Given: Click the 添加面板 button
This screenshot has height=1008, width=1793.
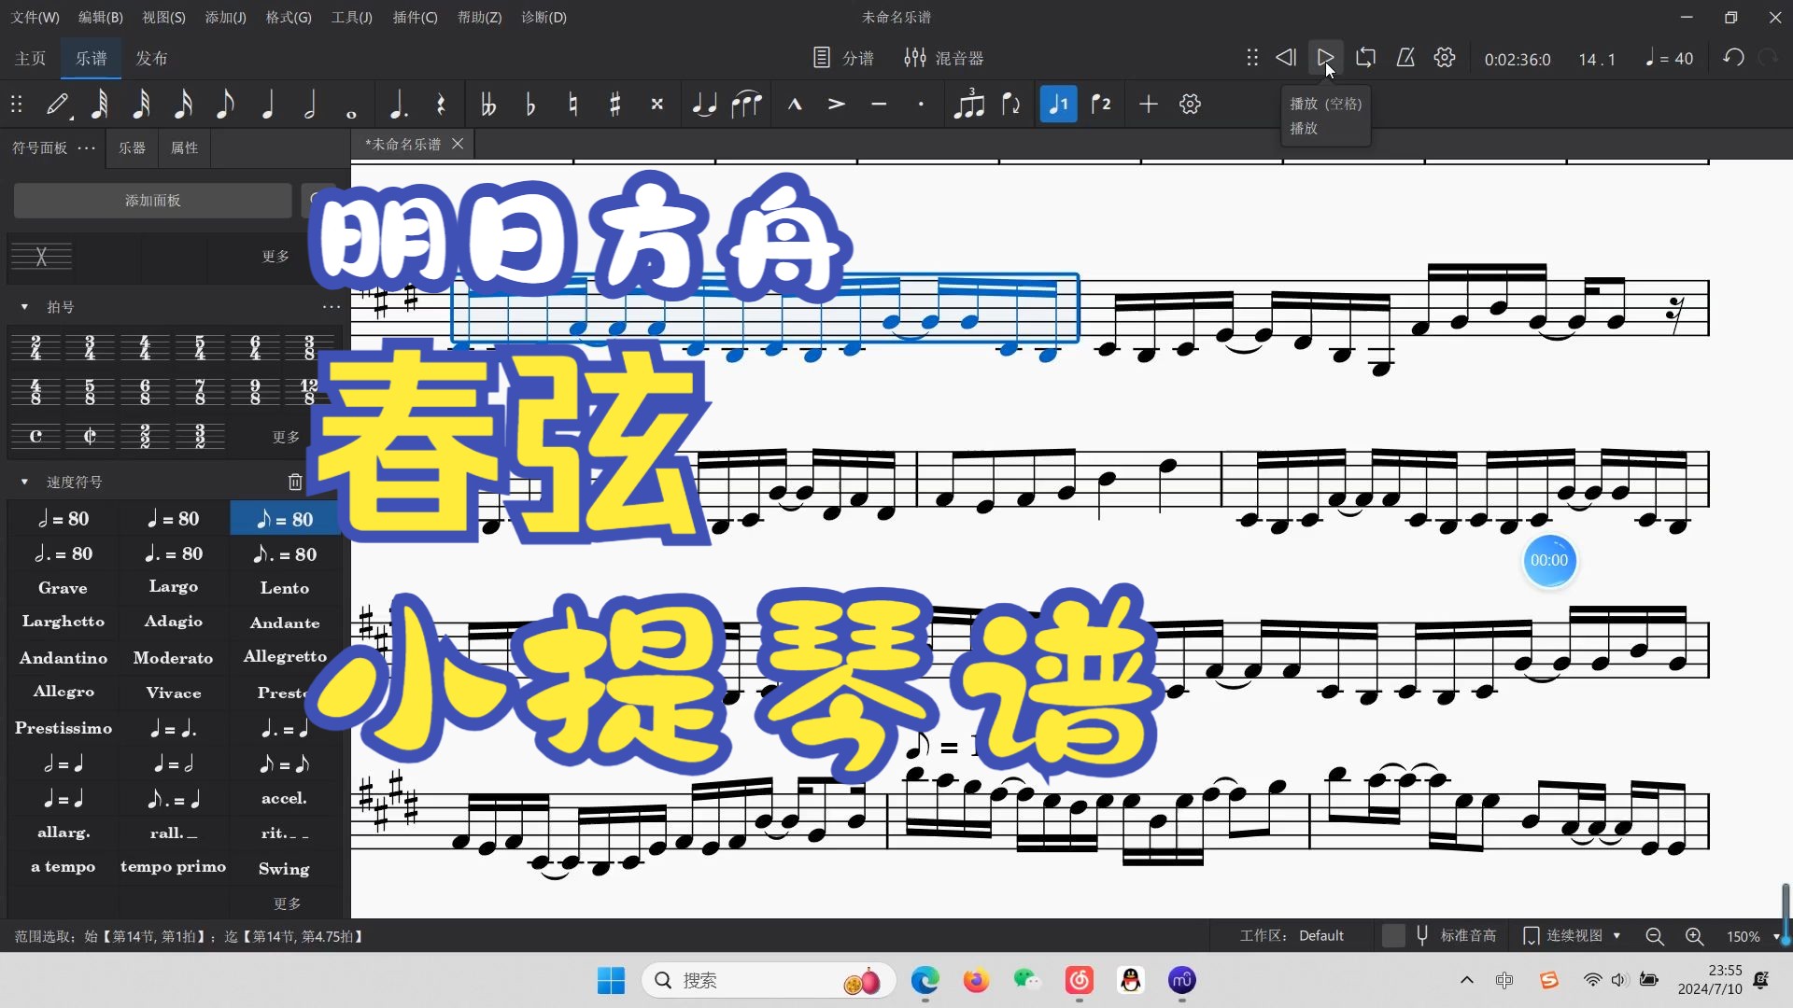Looking at the screenshot, I should pos(153,201).
